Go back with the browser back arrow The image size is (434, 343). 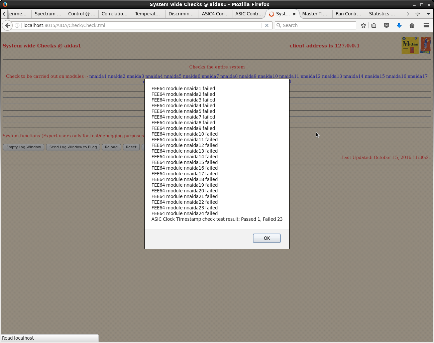click(x=7, y=25)
